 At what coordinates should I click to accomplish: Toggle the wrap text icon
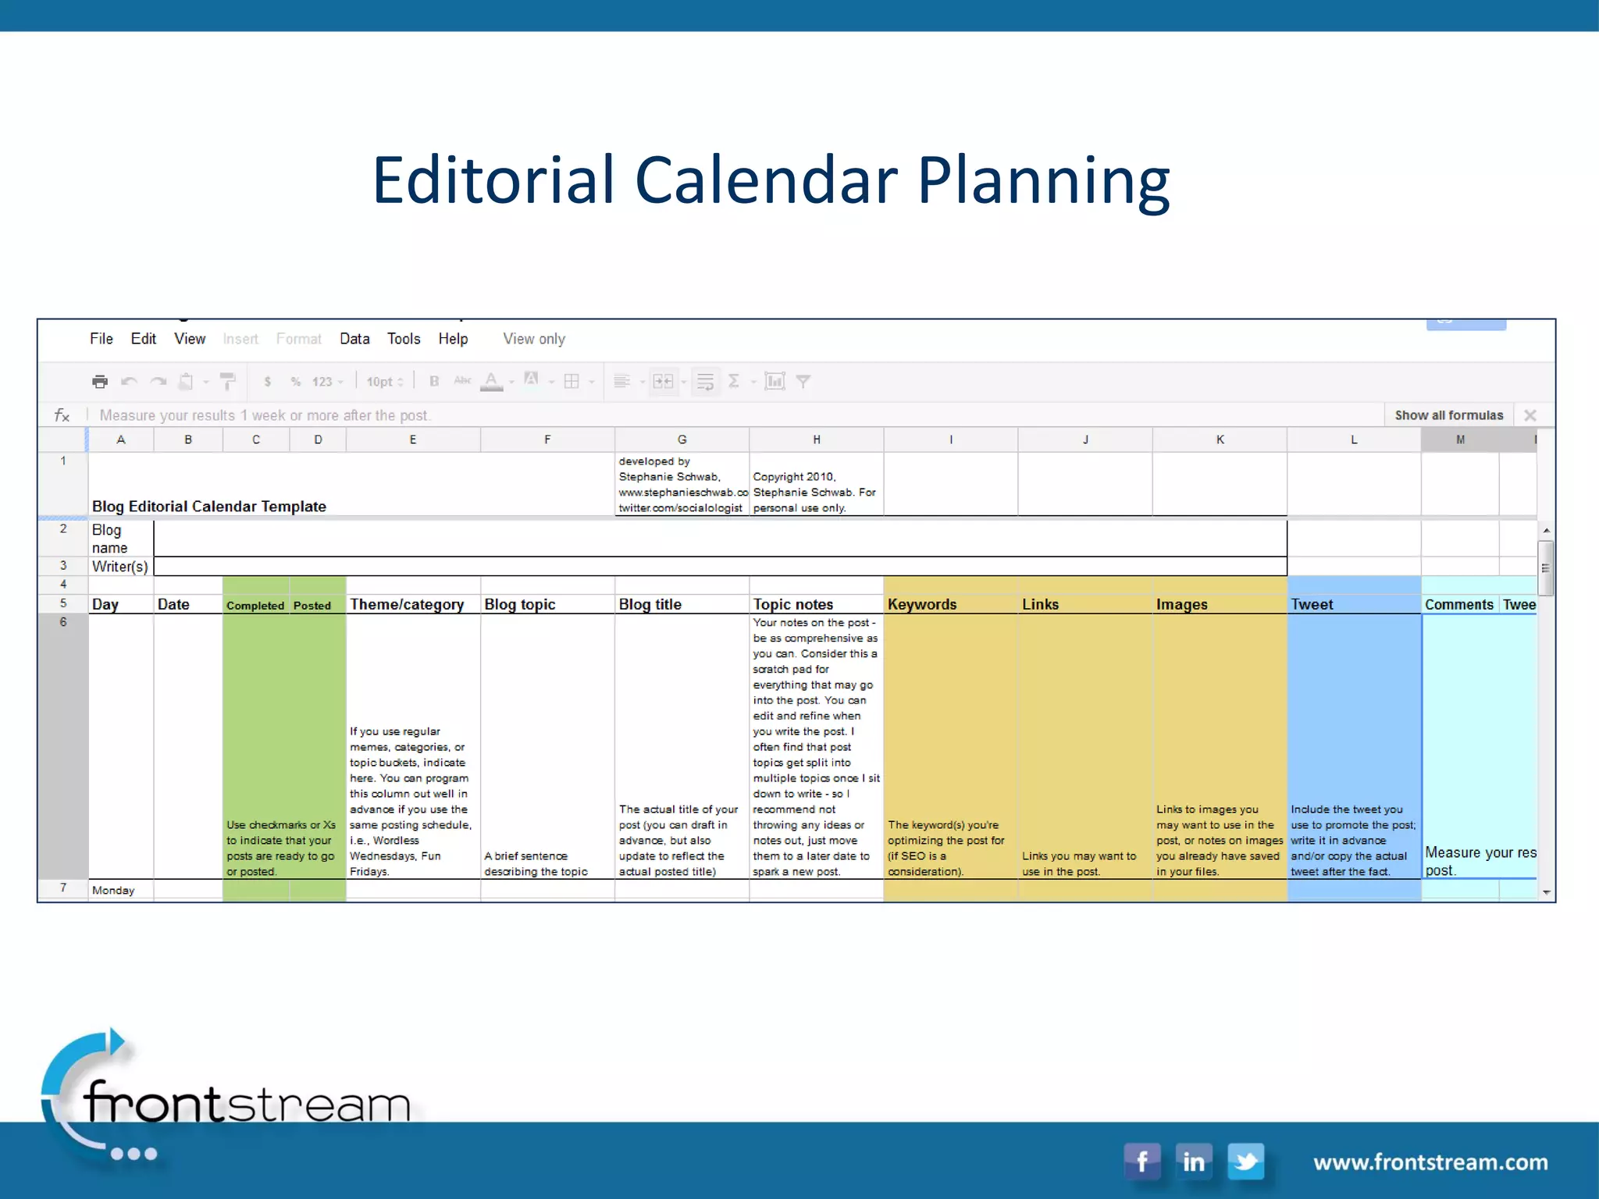[705, 381]
